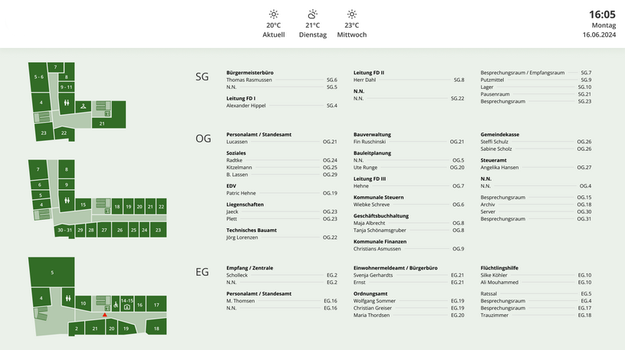Click the coat hanger cloakroom icon on SG map

[x=84, y=106]
